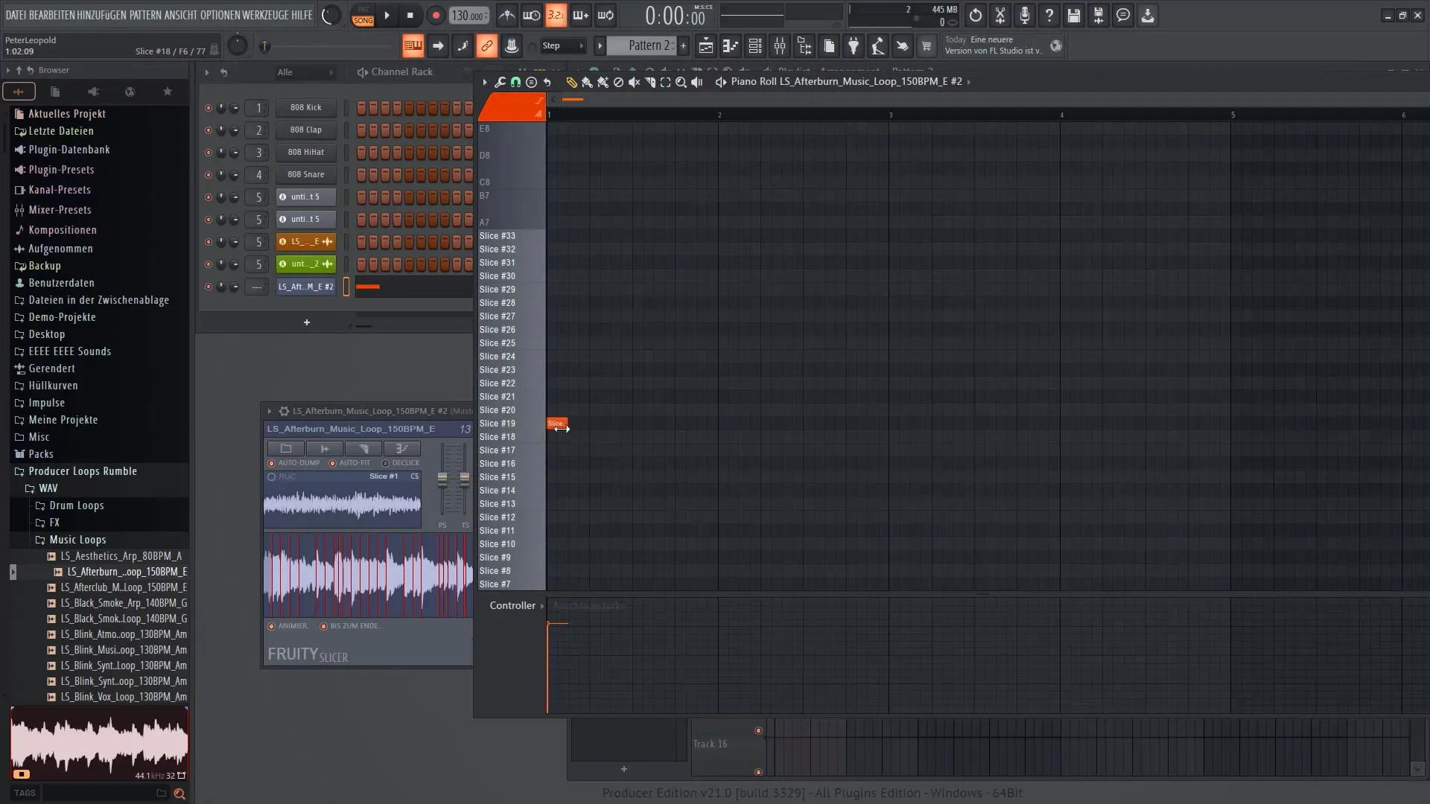Toggle overdub blend recording icon
Image resolution: width=1430 pixels, height=804 pixels.
[x=581, y=15]
